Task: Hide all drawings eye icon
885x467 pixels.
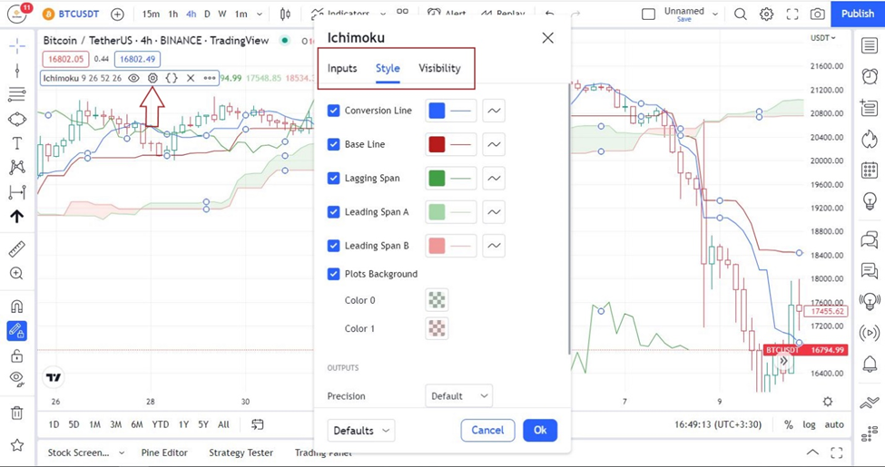Action: (17, 378)
